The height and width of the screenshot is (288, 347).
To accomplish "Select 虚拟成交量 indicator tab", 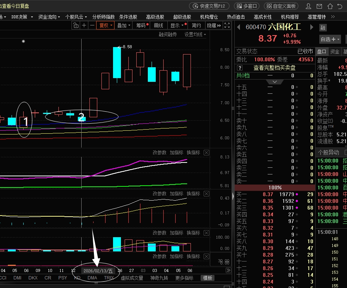I will [x=132, y=278].
